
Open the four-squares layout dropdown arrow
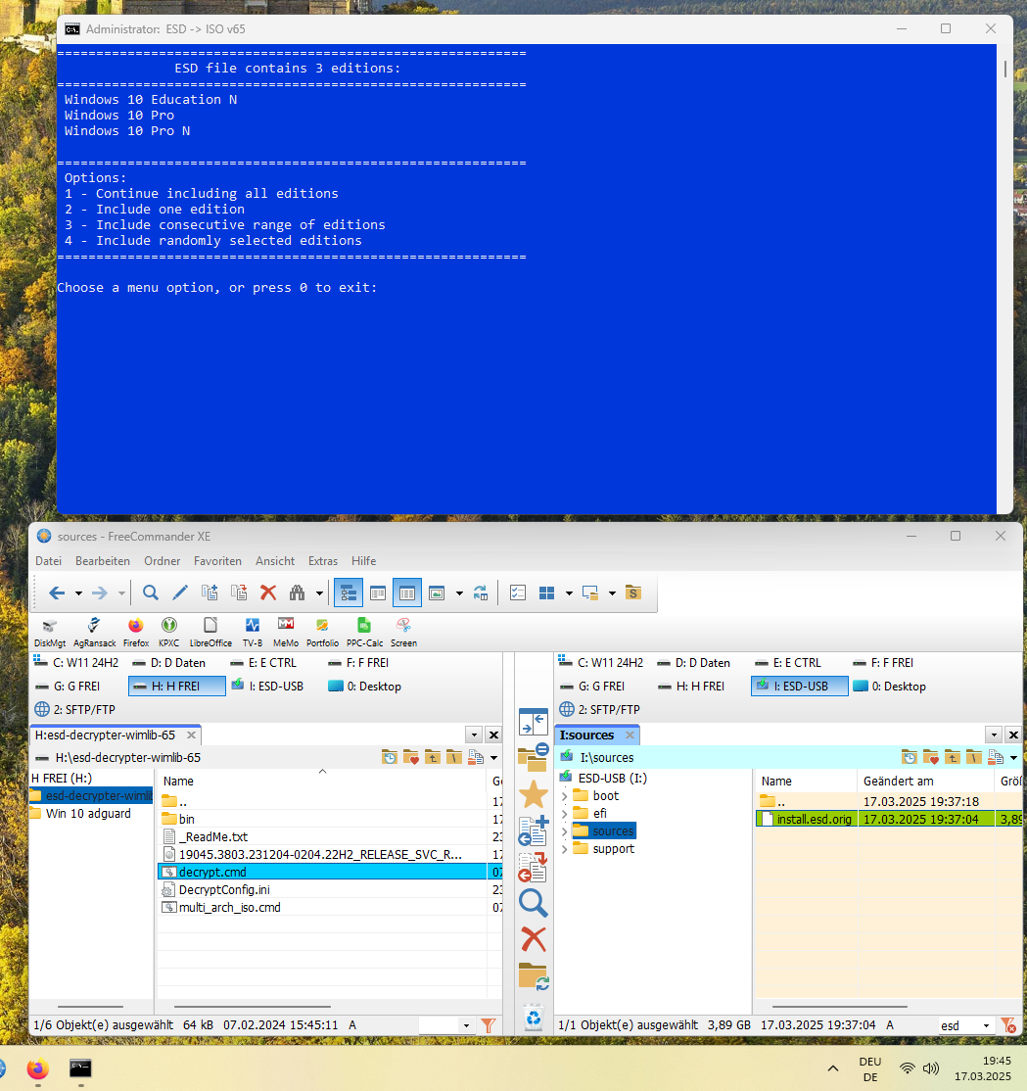pos(569,593)
